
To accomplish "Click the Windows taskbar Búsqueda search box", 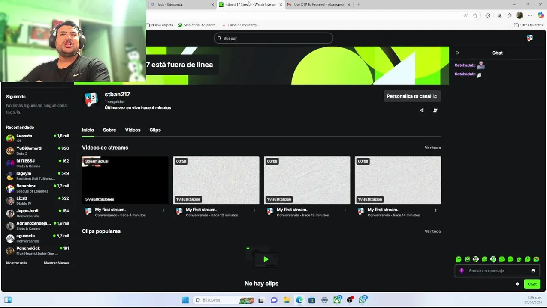I will pos(223,300).
